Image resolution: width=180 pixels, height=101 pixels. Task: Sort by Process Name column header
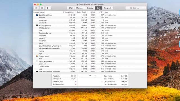pos(48,12)
